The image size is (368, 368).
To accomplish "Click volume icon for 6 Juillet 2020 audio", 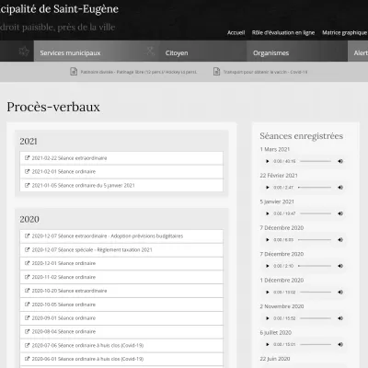I will (340, 344).
